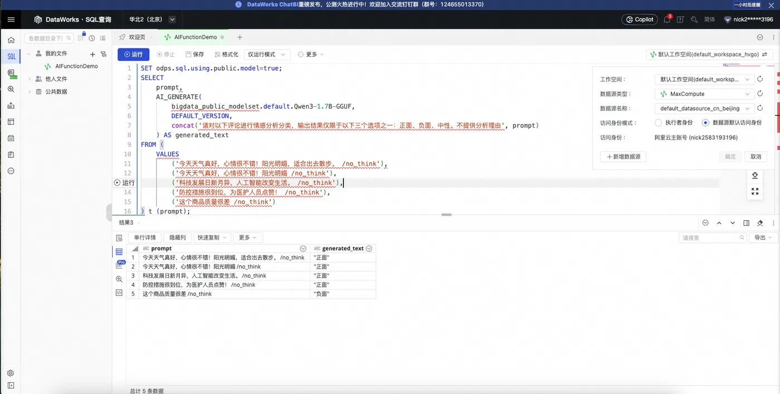Add a new tab with plus
This screenshot has width=780, height=394.
(240, 37)
